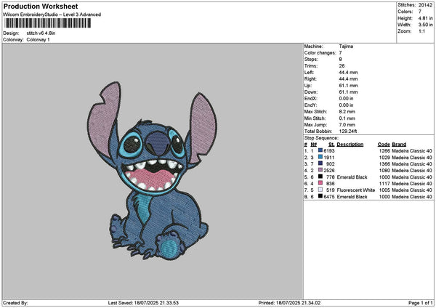The image size is (436, 308).
Task: Click 'Printed: 18/07/2025 21.34.02' text
Action: [x=289, y=303]
